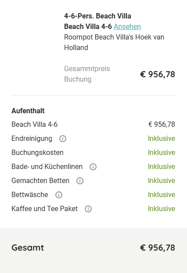The width and height of the screenshot is (187, 273).
Task: Click the Beach Villa 4-6 row price
Action: pos(162,125)
